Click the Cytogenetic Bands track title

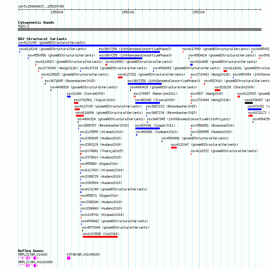[x=36, y=22]
